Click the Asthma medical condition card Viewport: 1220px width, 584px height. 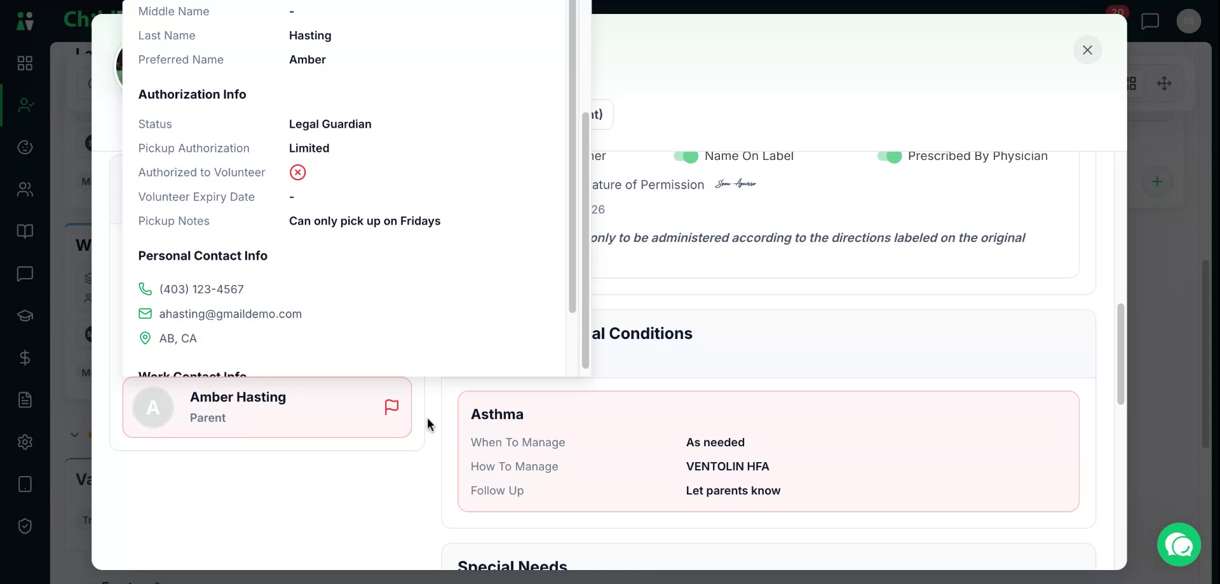point(768,451)
